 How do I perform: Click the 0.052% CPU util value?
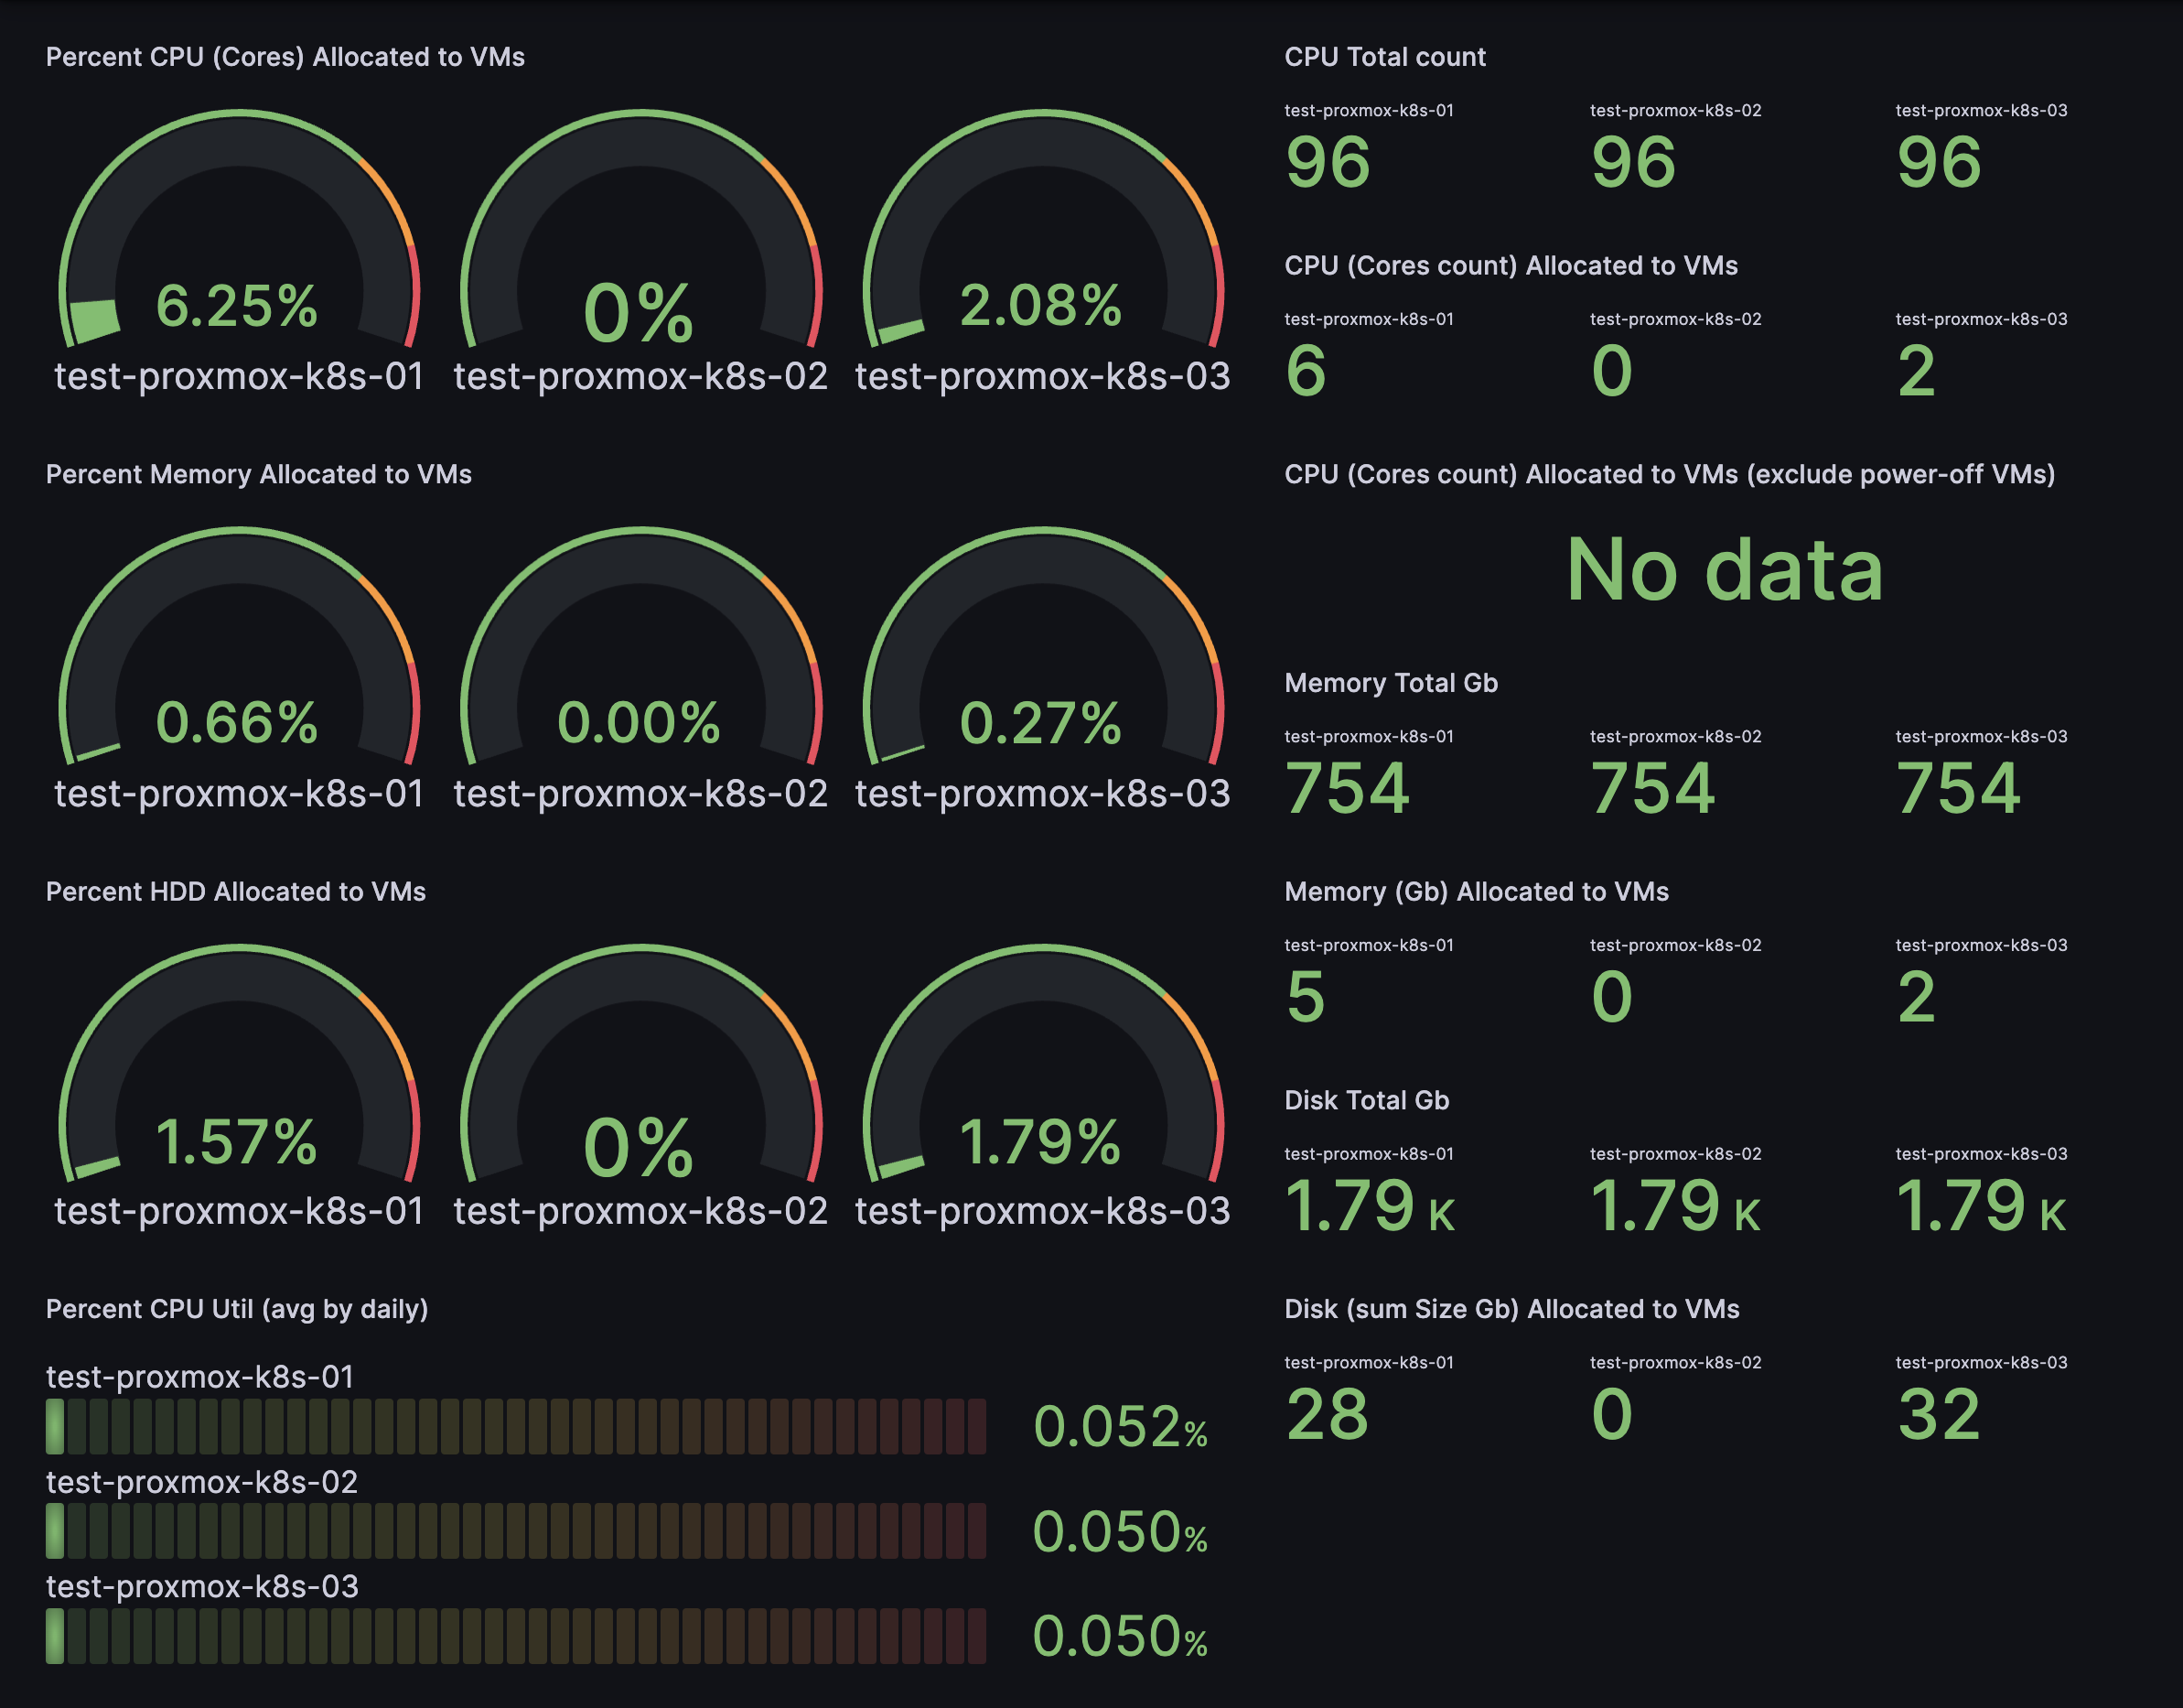click(1120, 1427)
